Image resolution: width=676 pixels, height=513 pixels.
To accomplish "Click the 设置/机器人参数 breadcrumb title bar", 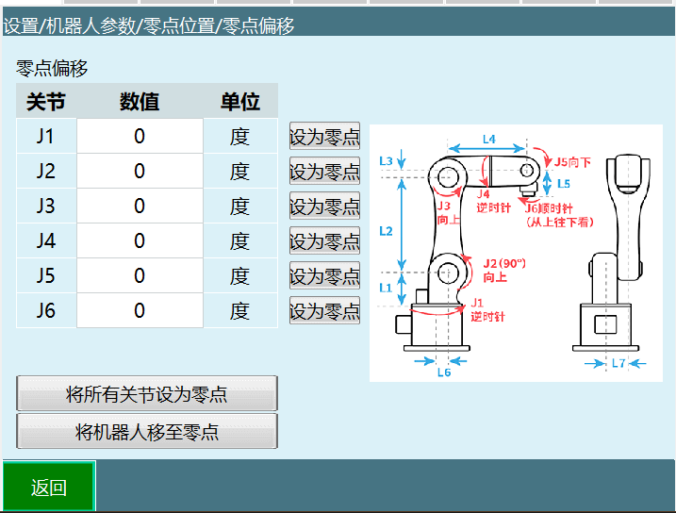I will (149, 25).
